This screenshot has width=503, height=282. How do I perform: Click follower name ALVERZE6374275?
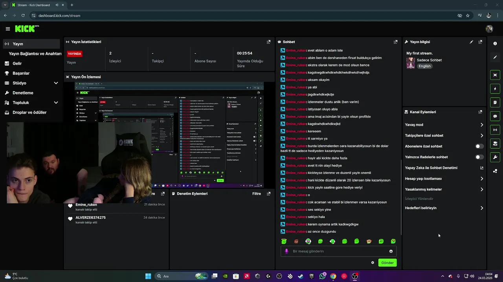point(90,218)
